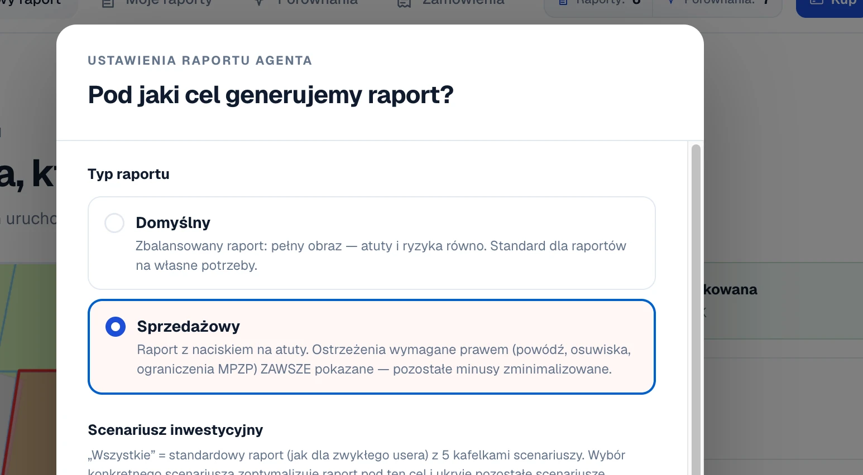Click the 'Pod jaki cel generujemy raport?' title
Viewport: 863px width, 475px height.
pos(271,95)
